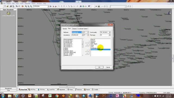Select 'Point Id' in chosen list
Viewport: 174px width, 98px height.
click(x=93, y=40)
